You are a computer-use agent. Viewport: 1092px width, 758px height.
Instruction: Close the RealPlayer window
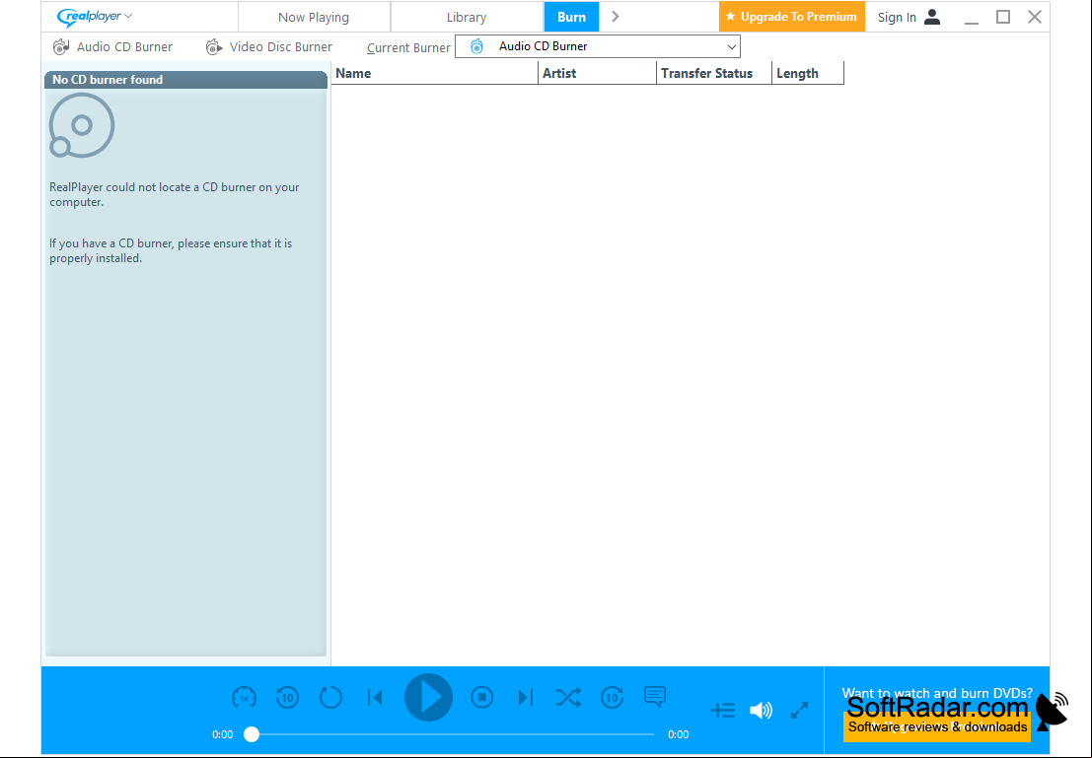(x=1035, y=17)
